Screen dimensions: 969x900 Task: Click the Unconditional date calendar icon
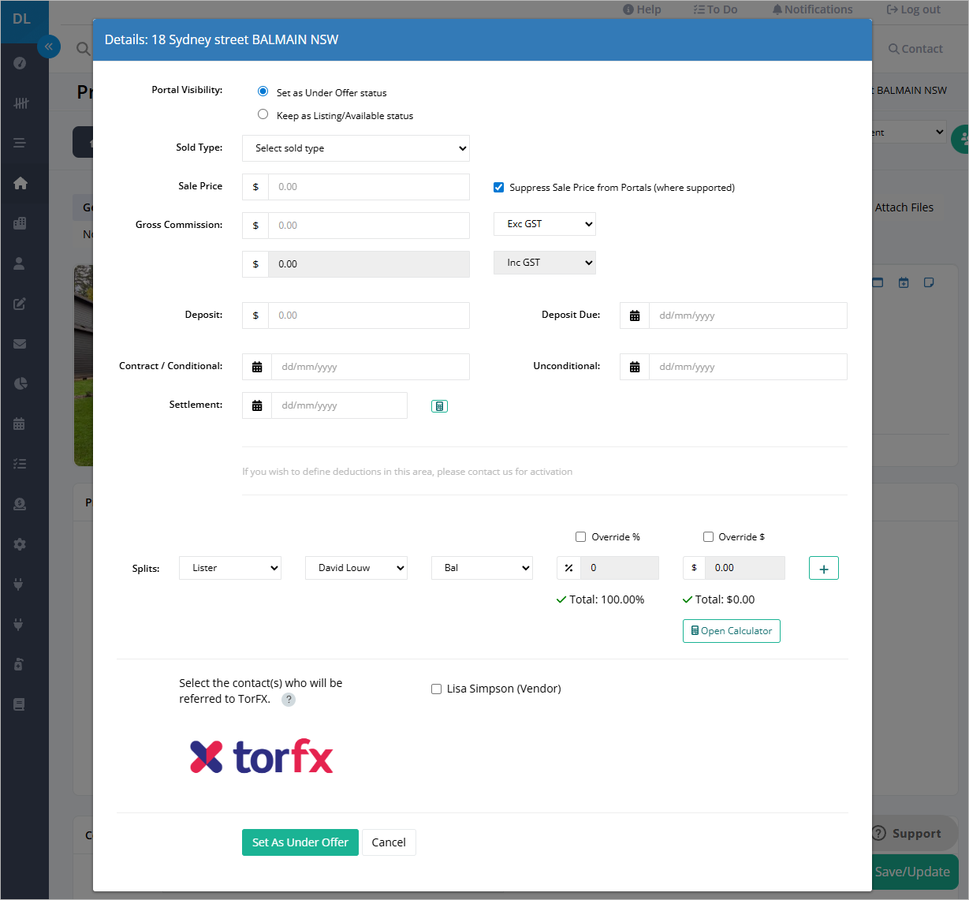(635, 367)
